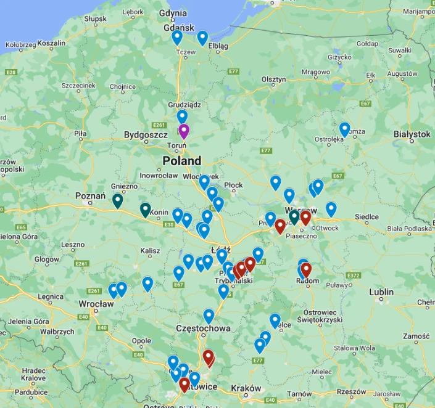The height and width of the screenshot is (408, 435).
Task: Open the red pin near Pruszków
Action: (x=280, y=226)
